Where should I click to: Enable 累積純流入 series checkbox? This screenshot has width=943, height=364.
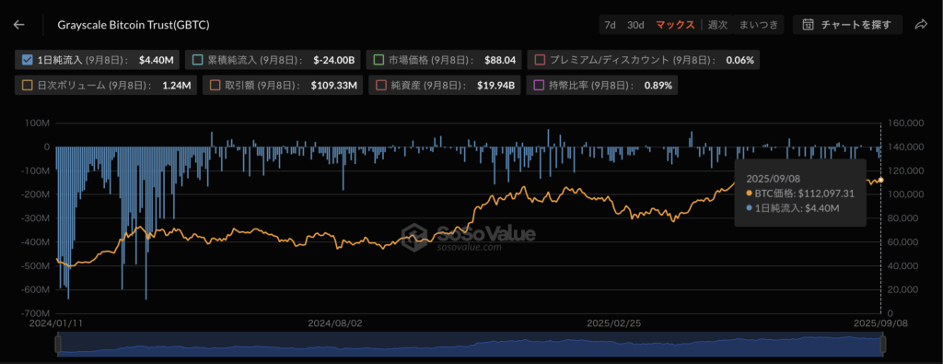(197, 60)
